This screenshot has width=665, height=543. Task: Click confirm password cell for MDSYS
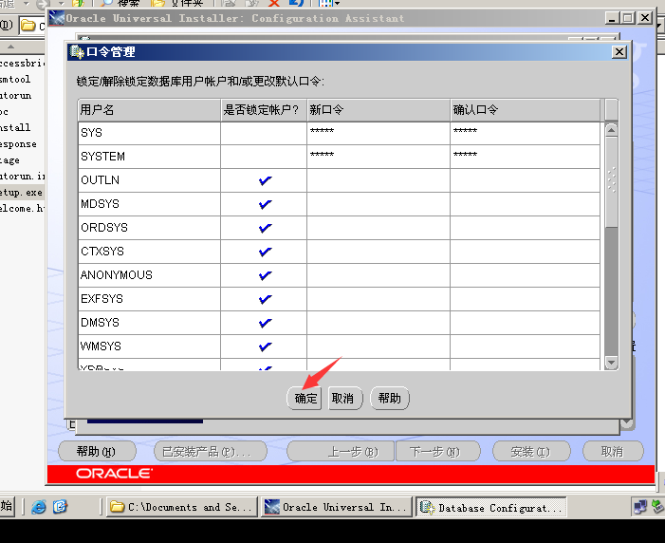point(525,204)
